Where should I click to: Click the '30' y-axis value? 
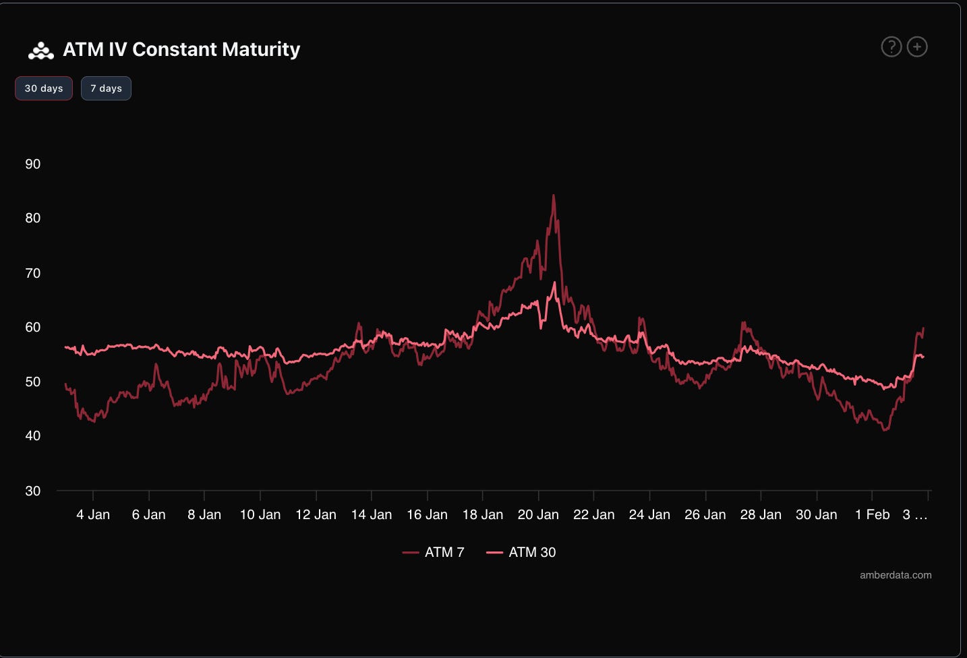[32, 491]
